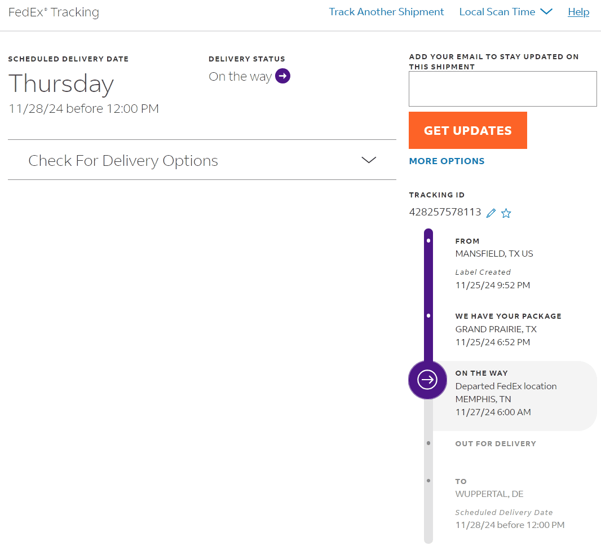Image resolution: width=601 pixels, height=550 pixels.
Task: Click the purple arrow next to On the way
Action: coord(282,76)
